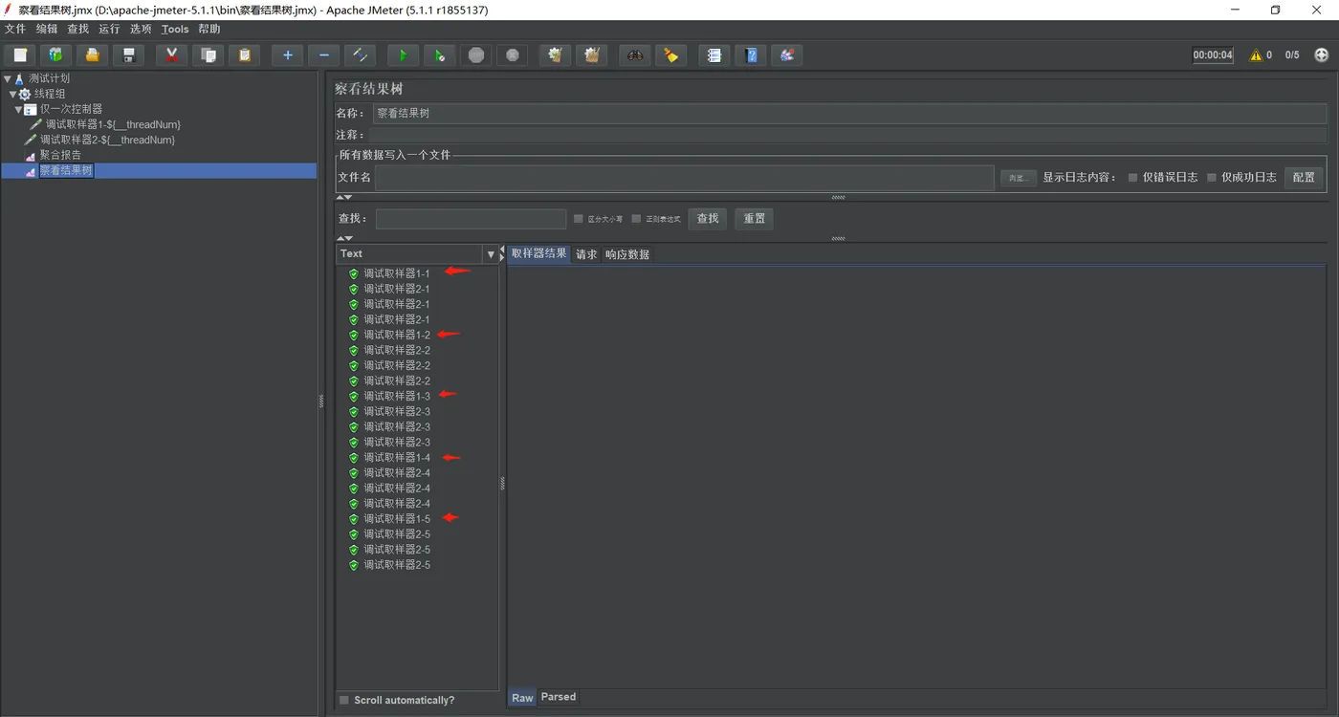This screenshot has width=1339, height=717.
Task: Clear results with the single broom-gear icon
Action: pos(555,55)
